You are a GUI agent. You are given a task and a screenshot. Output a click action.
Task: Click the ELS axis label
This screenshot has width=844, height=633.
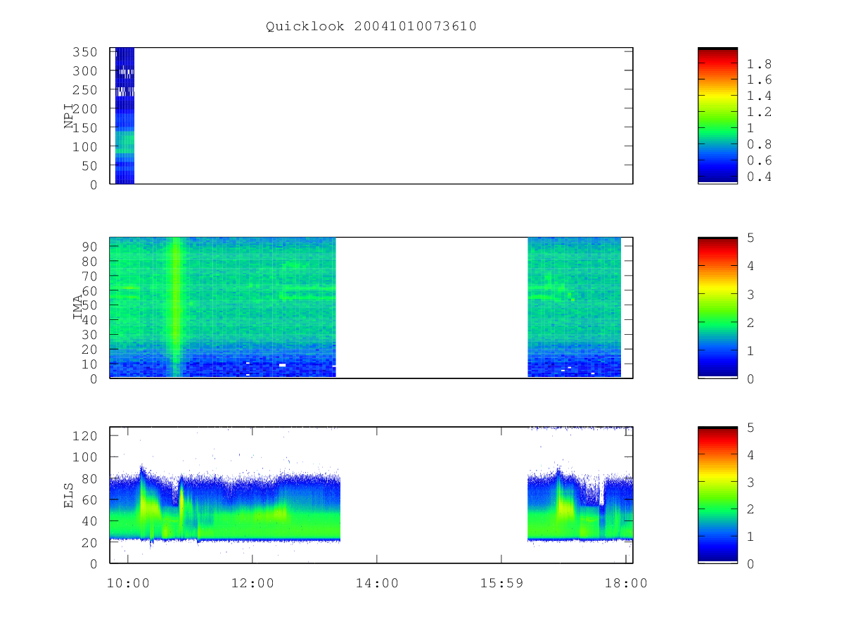[x=69, y=495]
